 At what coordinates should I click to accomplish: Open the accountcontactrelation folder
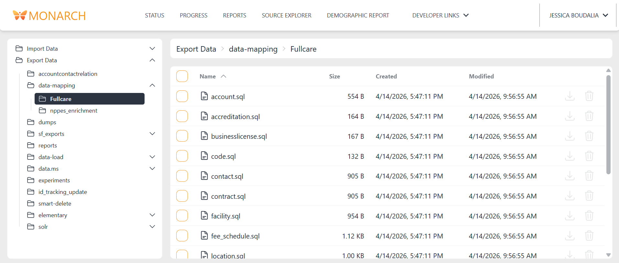pyautogui.click(x=68, y=74)
